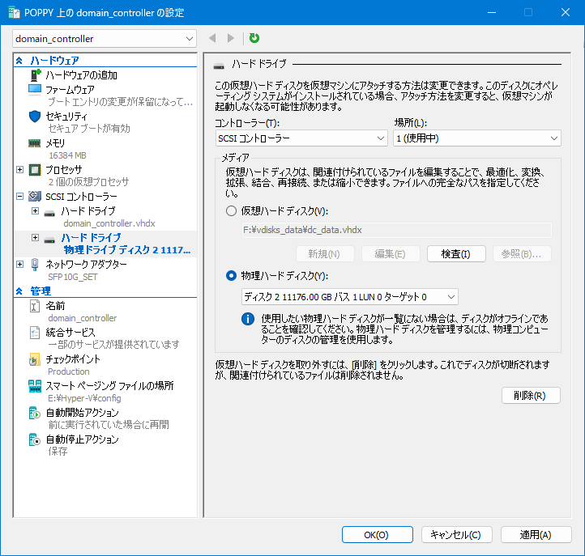Select チェックポイント in the tree
Image resolution: width=585 pixels, height=556 pixels.
73,359
